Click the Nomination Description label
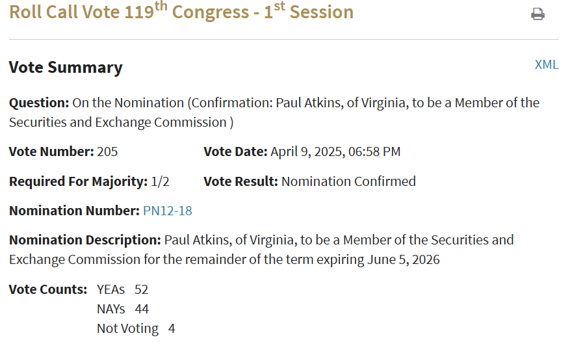The width and height of the screenshot is (570, 342). pos(85,240)
